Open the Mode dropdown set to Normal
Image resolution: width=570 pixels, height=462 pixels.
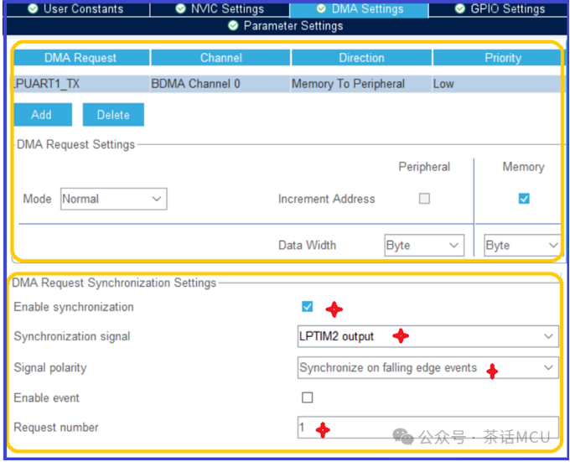pyautogui.click(x=113, y=199)
